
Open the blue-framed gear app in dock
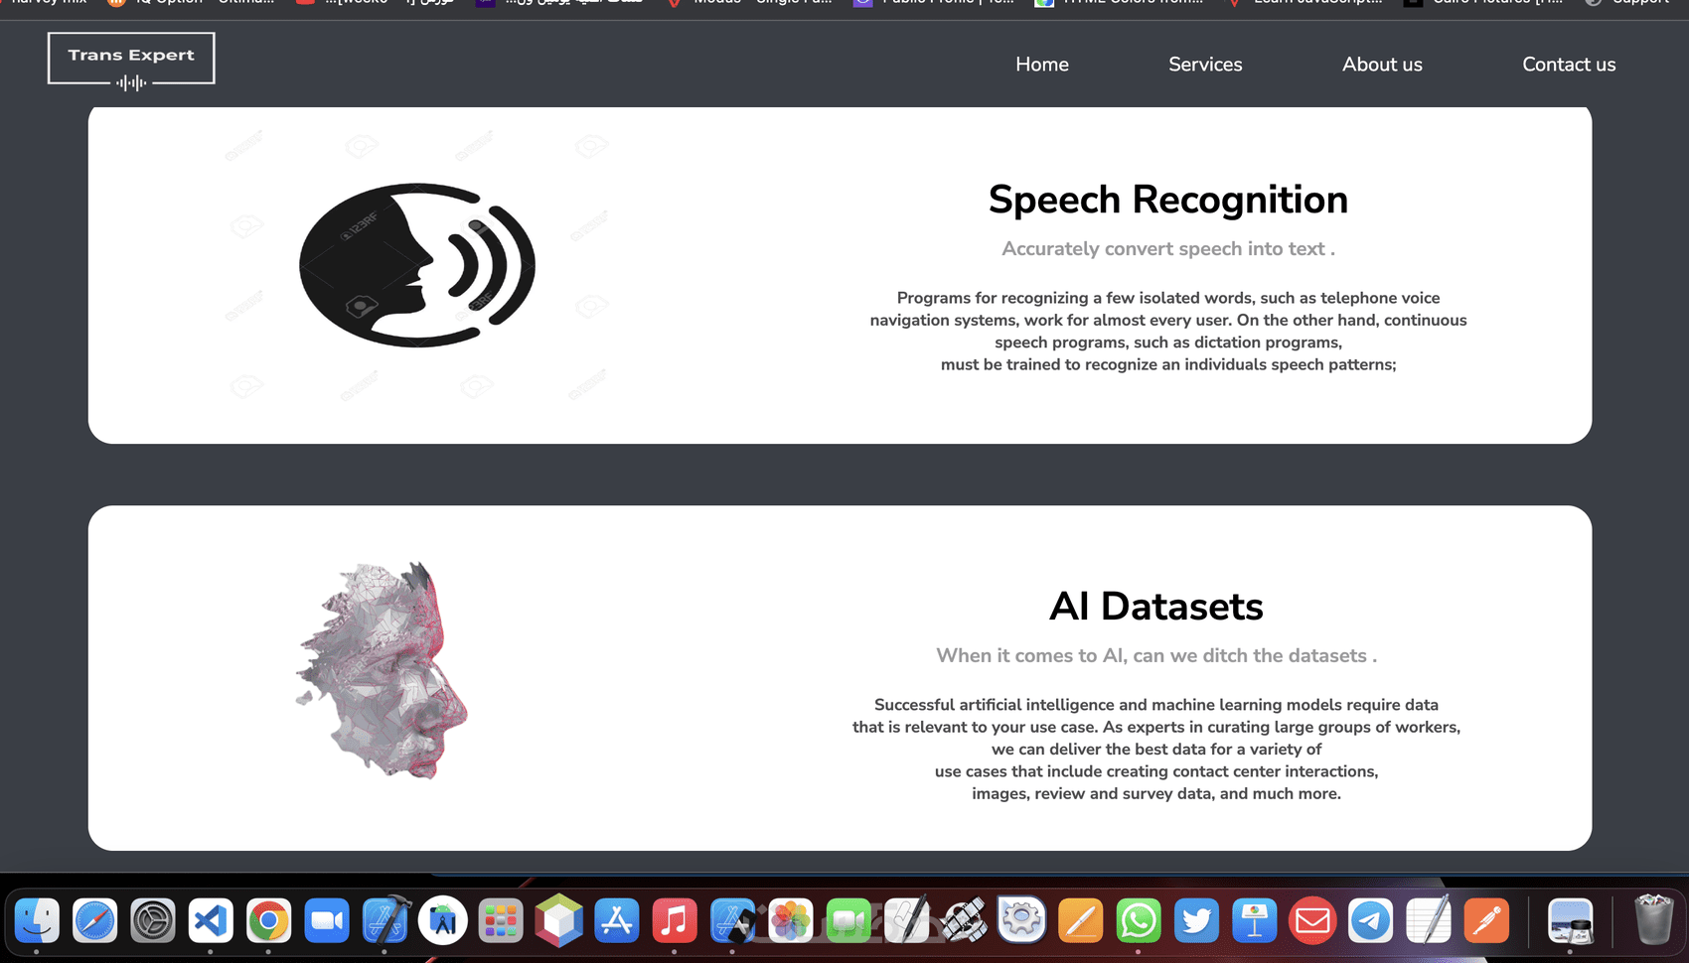tap(1022, 920)
